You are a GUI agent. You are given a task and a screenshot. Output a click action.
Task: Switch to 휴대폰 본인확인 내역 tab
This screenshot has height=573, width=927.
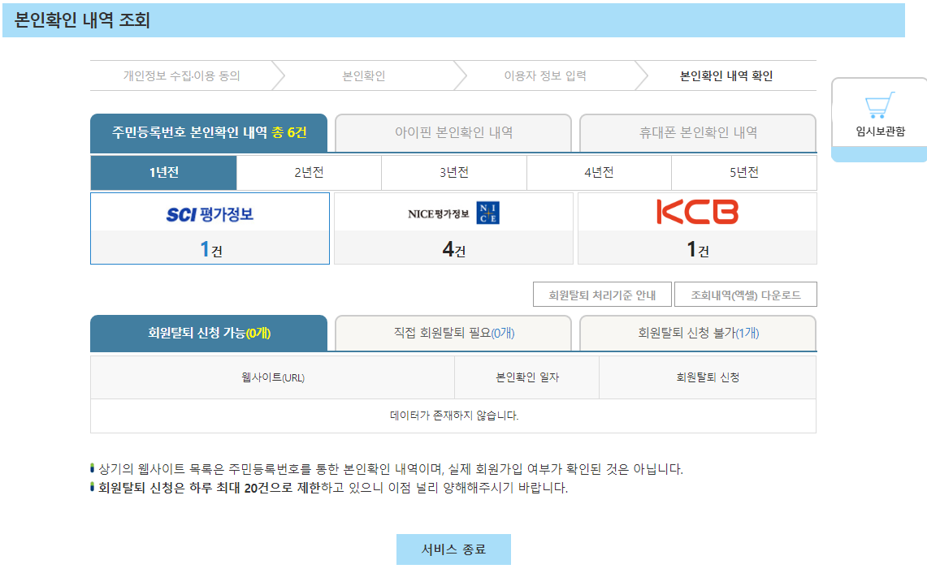point(698,133)
